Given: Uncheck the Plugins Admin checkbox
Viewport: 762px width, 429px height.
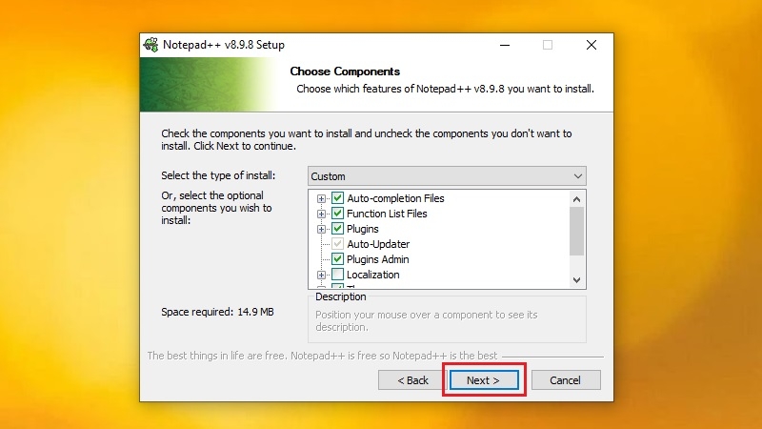Looking at the screenshot, I should pyautogui.click(x=337, y=259).
